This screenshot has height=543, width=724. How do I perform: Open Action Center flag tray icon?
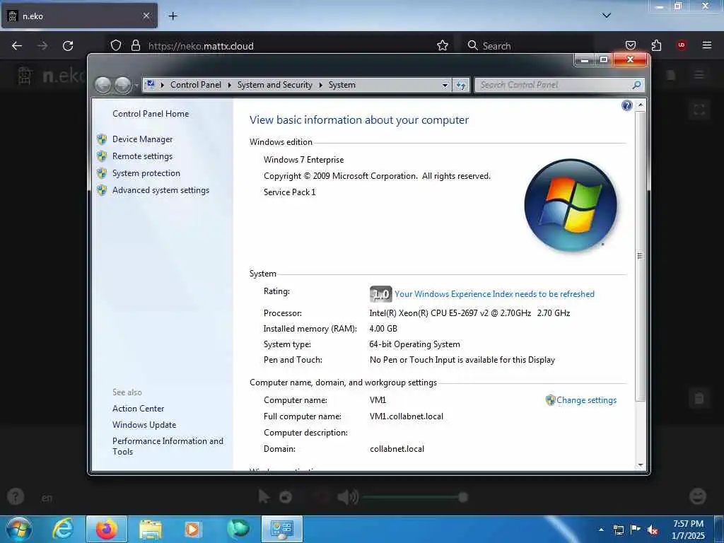(x=636, y=530)
